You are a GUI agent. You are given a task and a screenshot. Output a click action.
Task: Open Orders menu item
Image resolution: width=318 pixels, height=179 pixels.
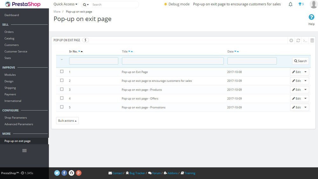pos(9,32)
